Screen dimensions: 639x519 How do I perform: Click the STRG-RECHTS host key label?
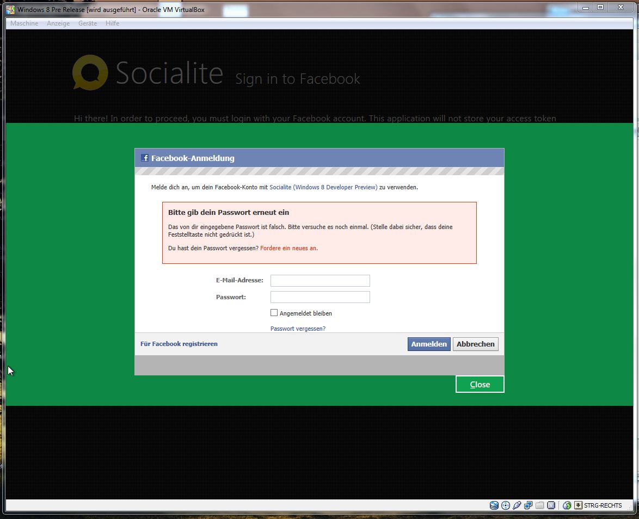coord(603,505)
